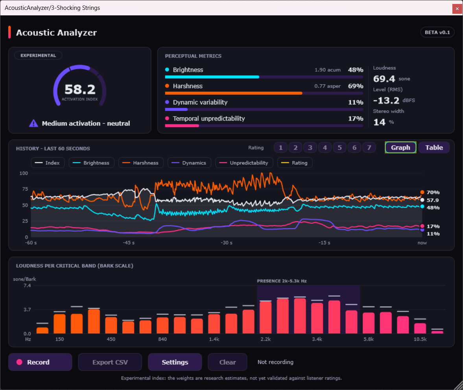
Task: Click the pink 17% end marker on graph
Action: point(422,226)
